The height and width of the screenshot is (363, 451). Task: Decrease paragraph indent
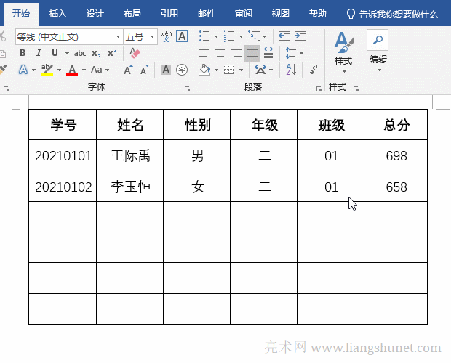[284, 36]
